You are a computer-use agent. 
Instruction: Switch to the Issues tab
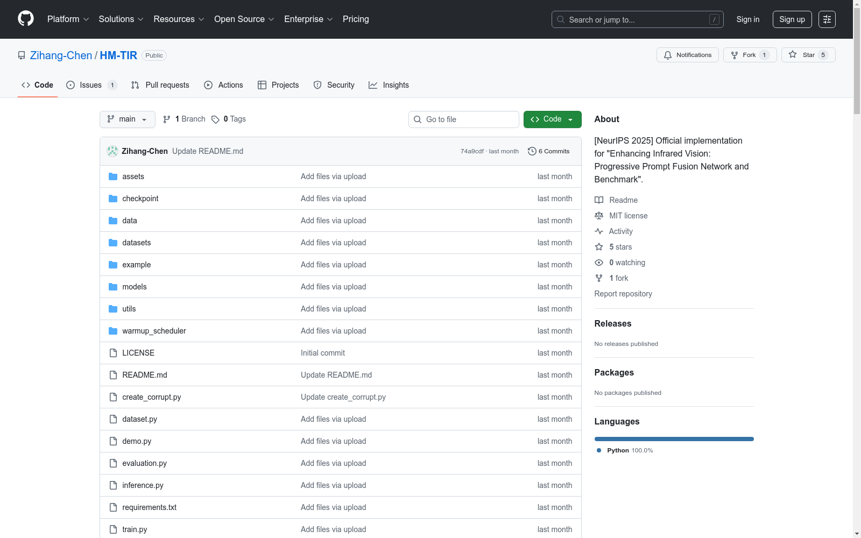(91, 85)
